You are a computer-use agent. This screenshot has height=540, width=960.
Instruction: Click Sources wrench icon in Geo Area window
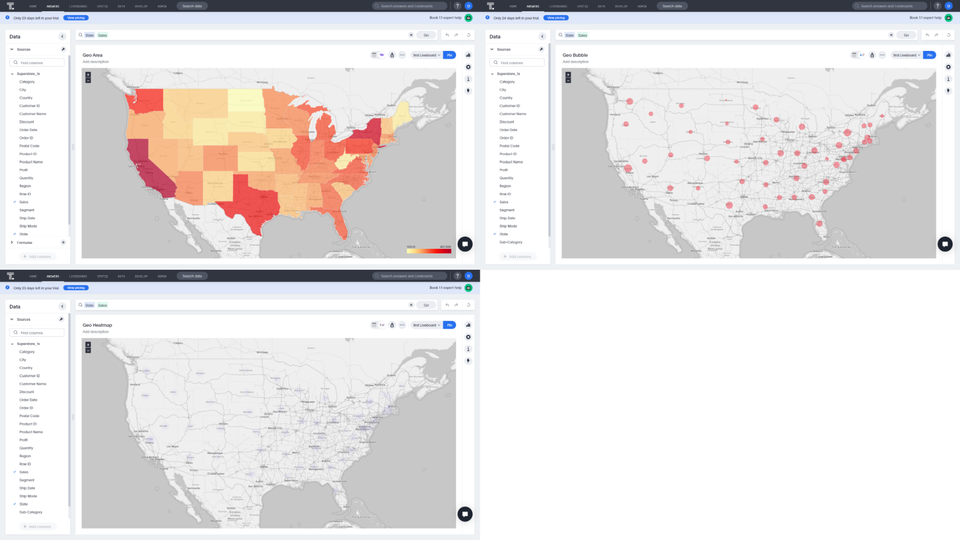click(63, 49)
